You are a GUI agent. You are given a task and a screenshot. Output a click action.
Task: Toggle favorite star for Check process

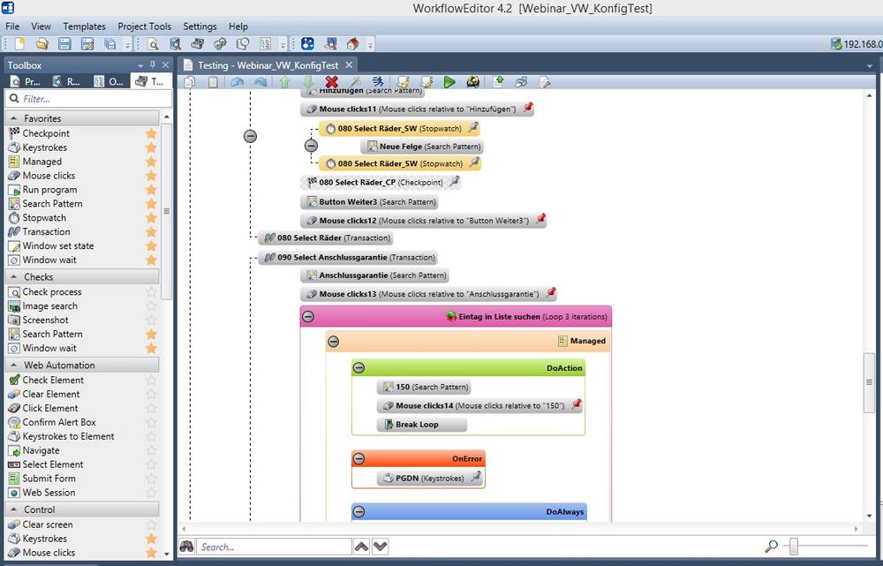pyautogui.click(x=151, y=292)
